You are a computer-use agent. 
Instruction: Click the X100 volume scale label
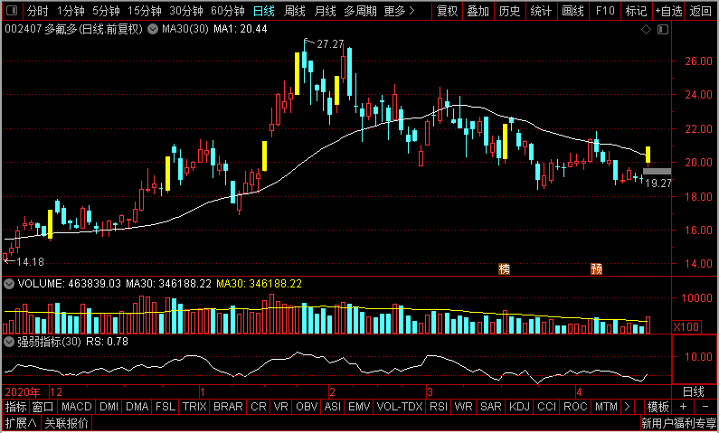687,326
